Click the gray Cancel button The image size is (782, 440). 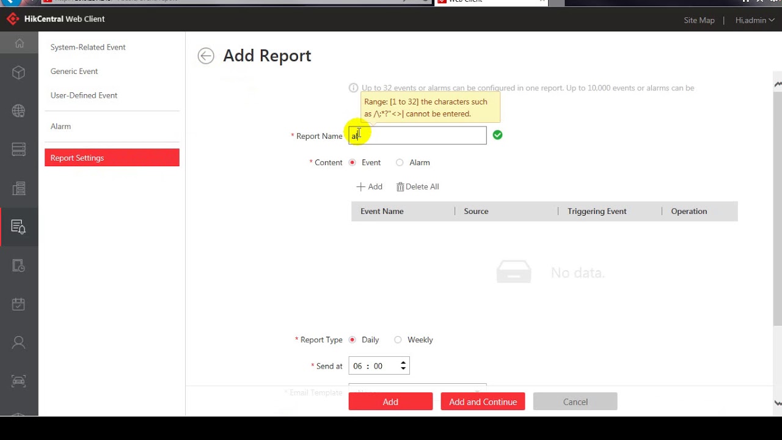pyautogui.click(x=575, y=402)
